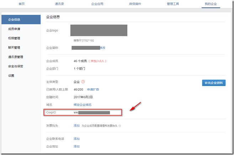Click 添加 for 企业地址
This screenshot has height=155, width=234.
76,146
